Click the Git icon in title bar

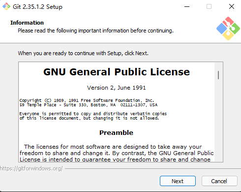(6, 6)
